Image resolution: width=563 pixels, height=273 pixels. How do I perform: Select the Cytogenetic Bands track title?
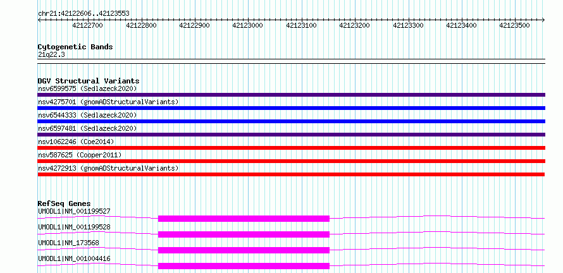[x=75, y=47]
